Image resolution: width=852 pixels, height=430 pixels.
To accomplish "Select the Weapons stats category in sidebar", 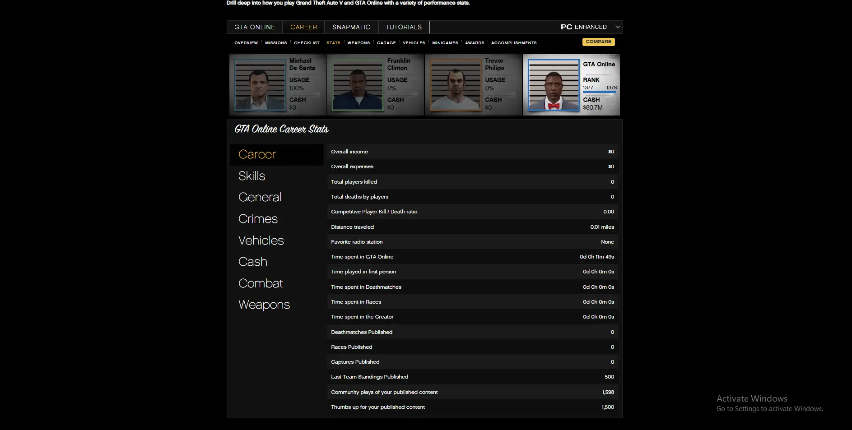I will click(277, 305).
